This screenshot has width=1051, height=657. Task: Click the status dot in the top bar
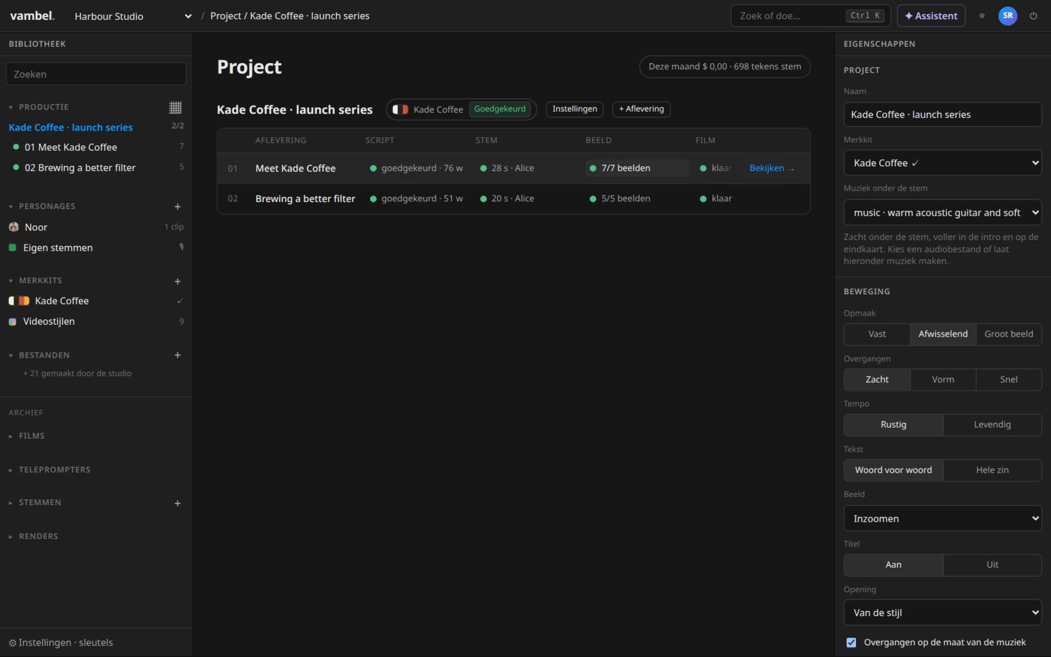(982, 16)
